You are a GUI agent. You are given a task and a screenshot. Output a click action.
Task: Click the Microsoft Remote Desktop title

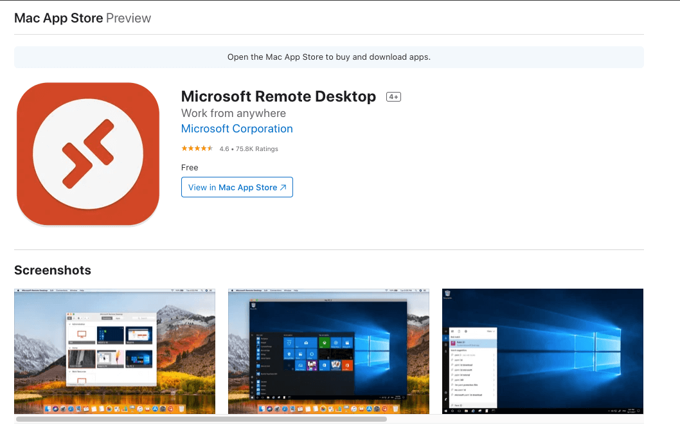278,96
